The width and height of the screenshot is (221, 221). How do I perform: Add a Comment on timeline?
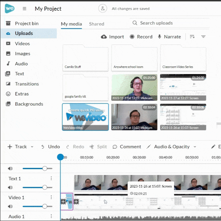click(127, 147)
